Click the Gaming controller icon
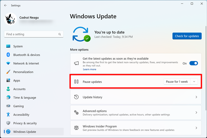Screen dimensions: 207x138 (8, 106)
